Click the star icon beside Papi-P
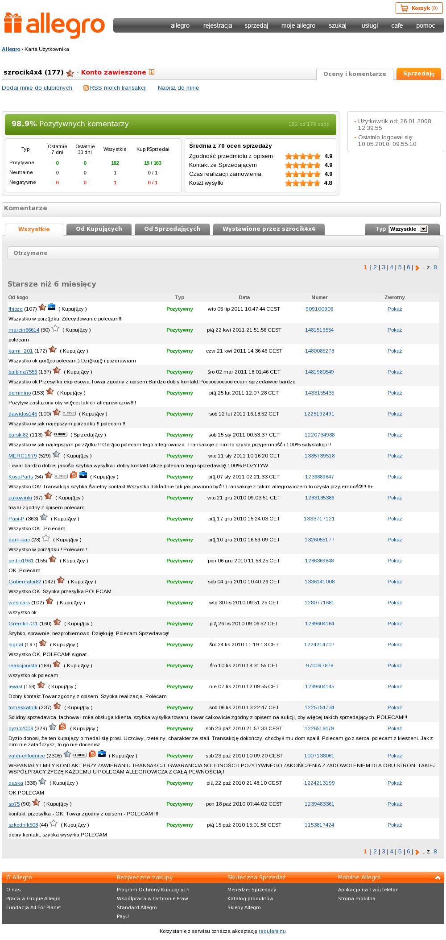446x940 pixels. tap(44, 517)
